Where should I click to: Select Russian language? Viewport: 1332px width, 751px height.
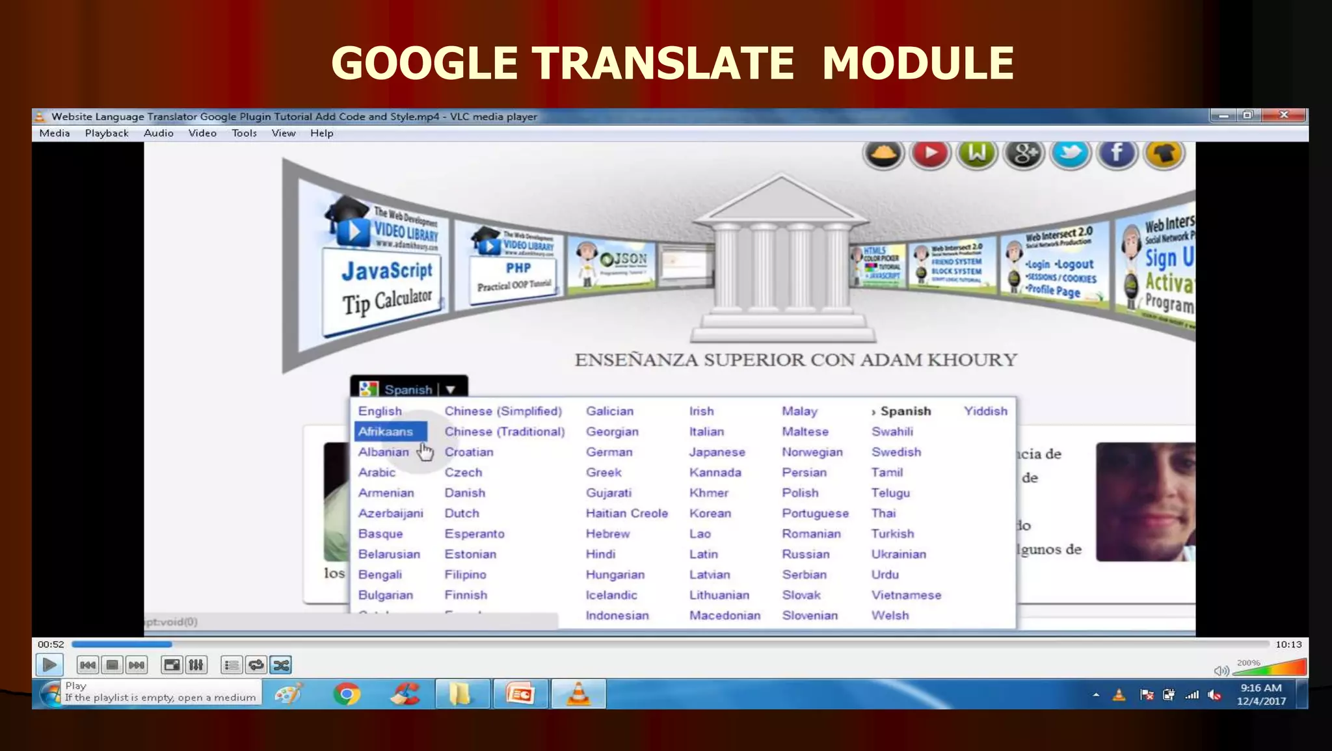(805, 554)
